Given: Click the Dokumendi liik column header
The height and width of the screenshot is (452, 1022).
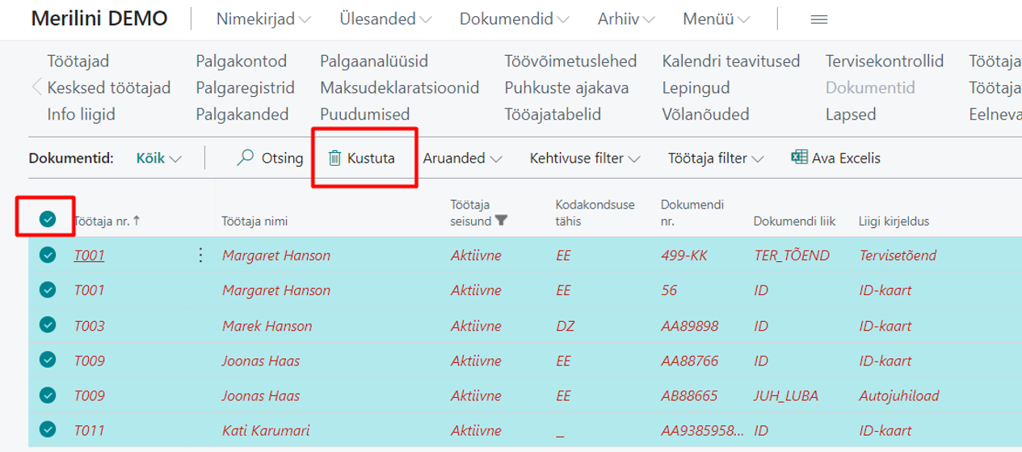Looking at the screenshot, I should pos(794,221).
